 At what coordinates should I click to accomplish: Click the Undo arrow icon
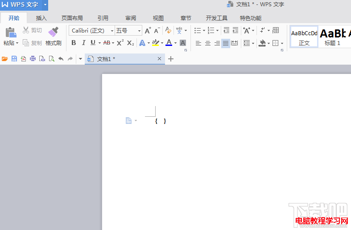(61, 59)
